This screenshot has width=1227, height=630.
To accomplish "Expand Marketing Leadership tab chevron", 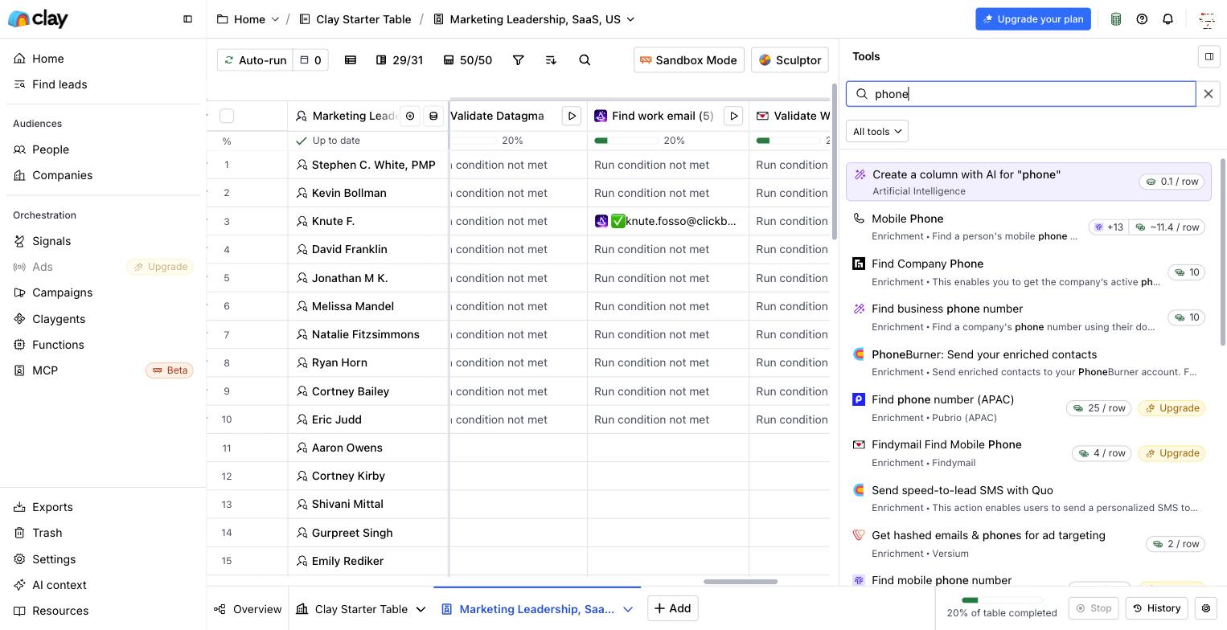I will pyautogui.click(x=628, y=609).
